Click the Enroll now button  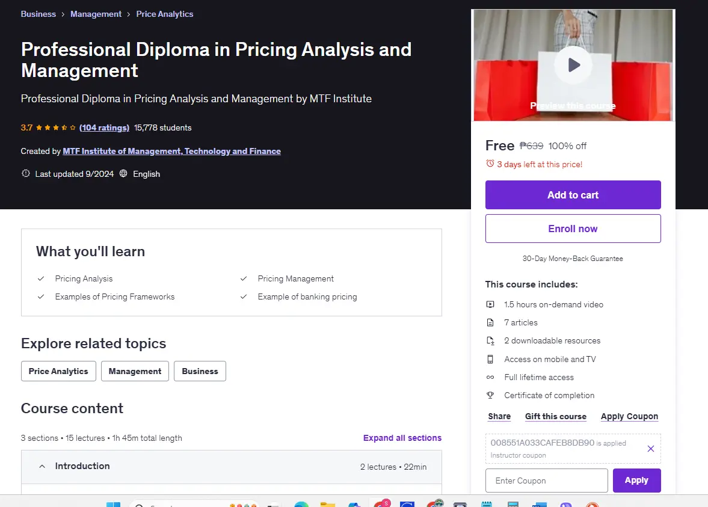pos(573,229)
